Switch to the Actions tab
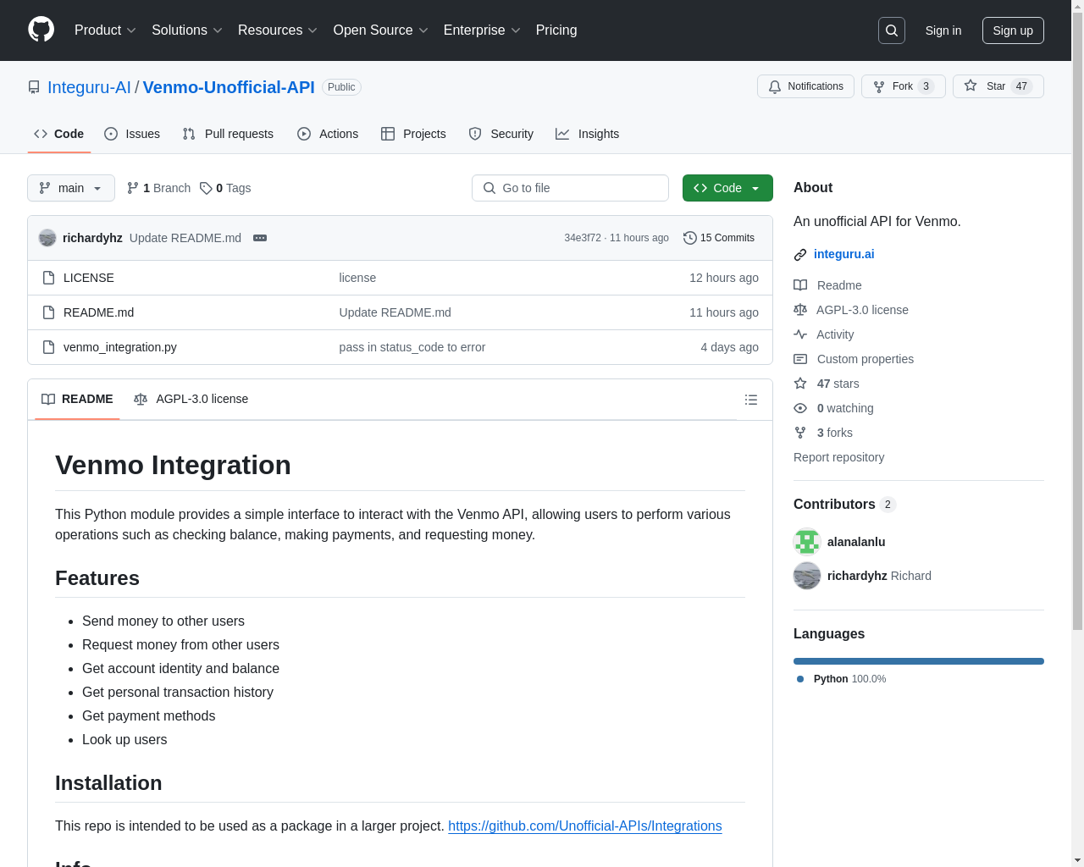 point(328,134)
